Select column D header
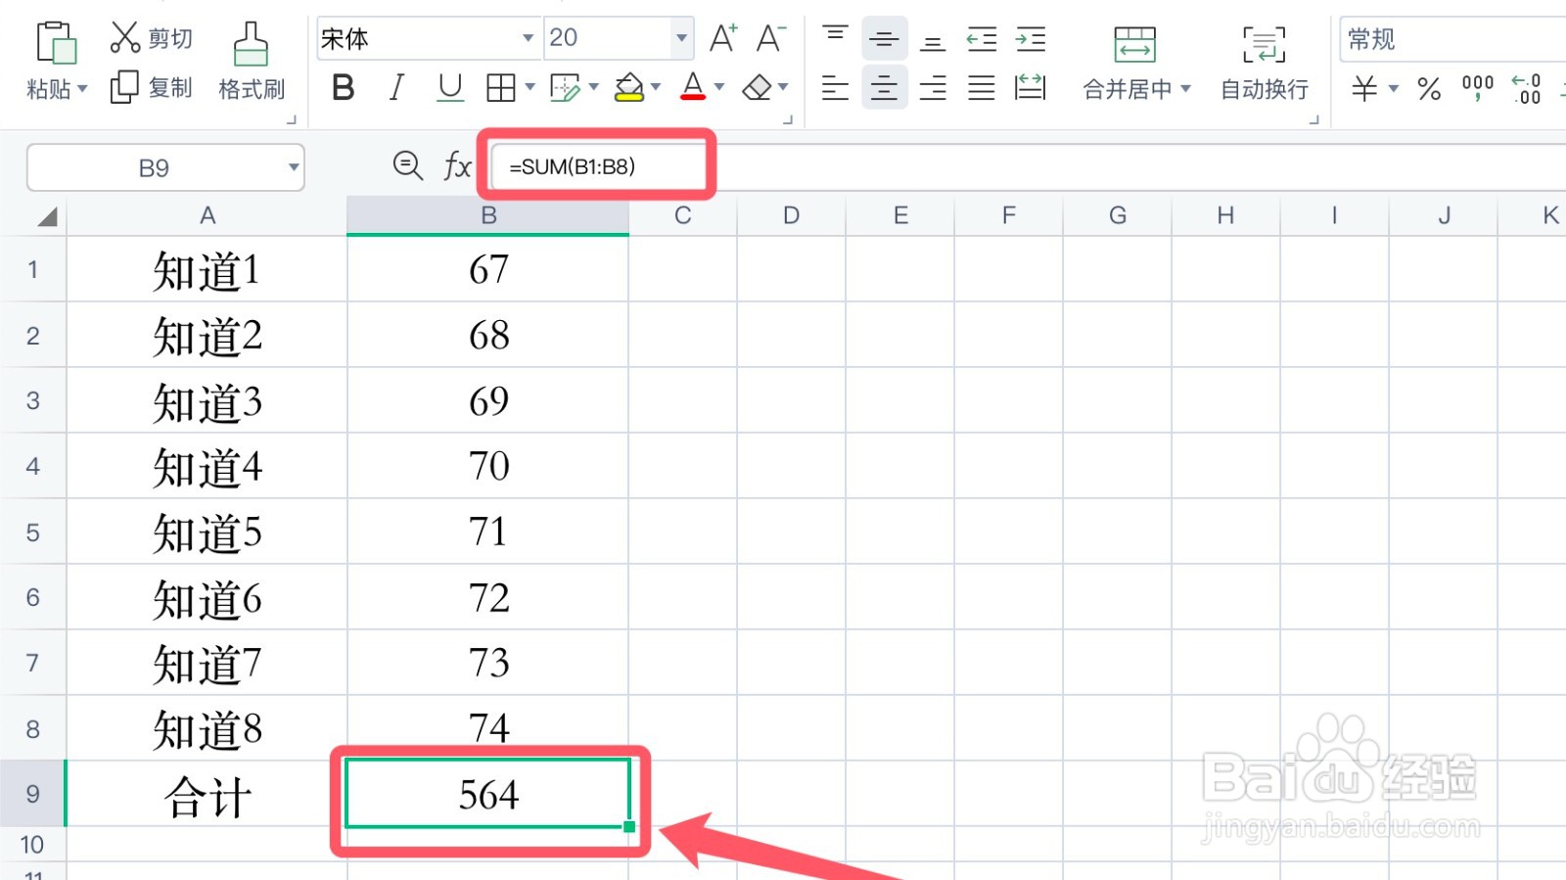This screenshot has width=1566, height=880. pyautogui.click(x=791, y=215)
